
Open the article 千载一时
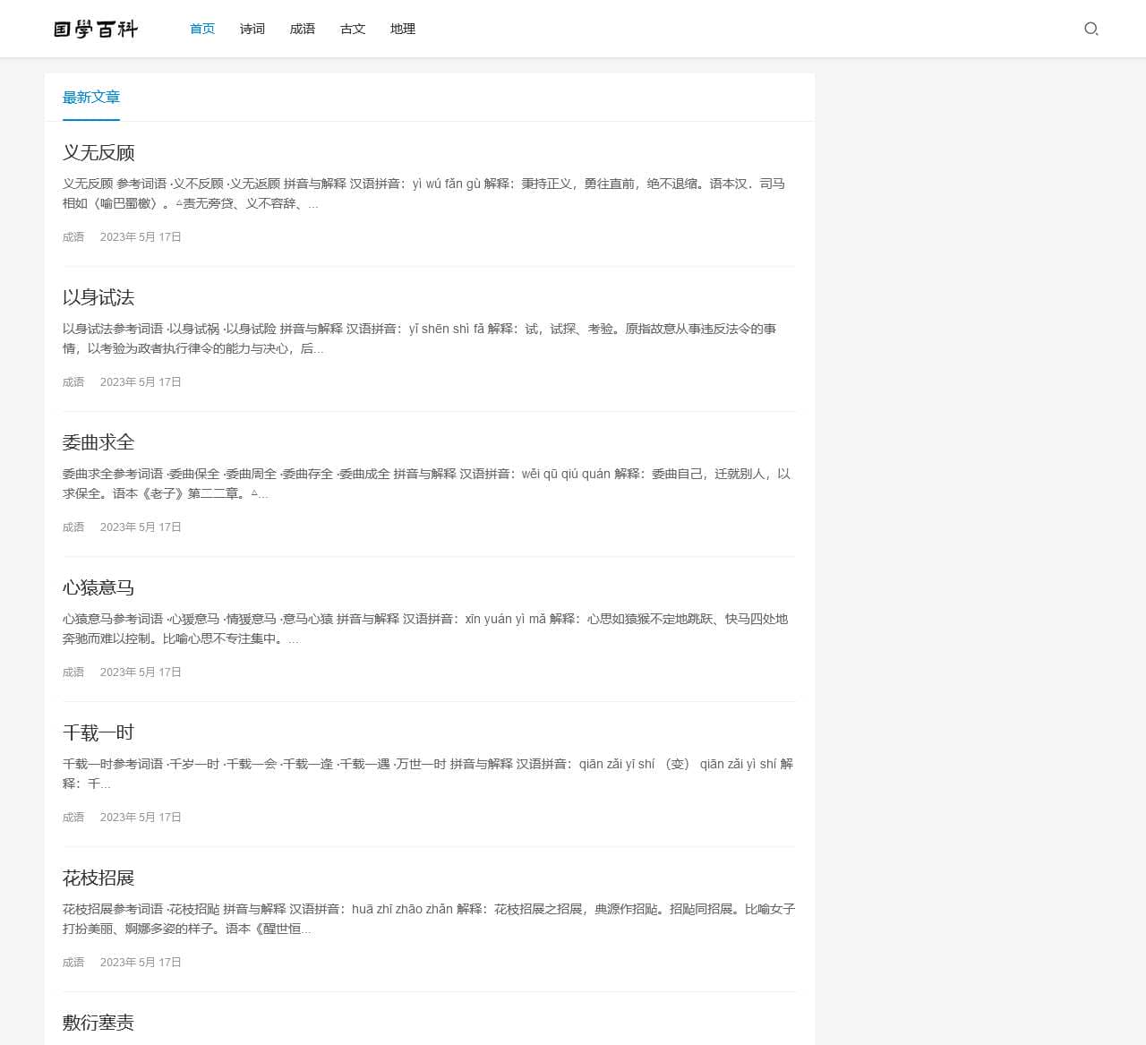pos(98,732)
